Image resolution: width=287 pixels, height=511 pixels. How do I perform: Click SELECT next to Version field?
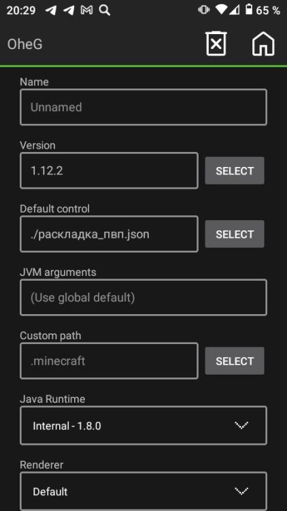235,170
